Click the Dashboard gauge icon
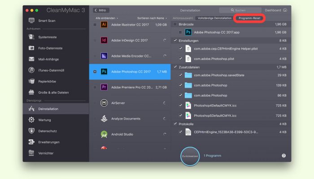The height and width of the screenshot is (179, 314). (285, 10)
